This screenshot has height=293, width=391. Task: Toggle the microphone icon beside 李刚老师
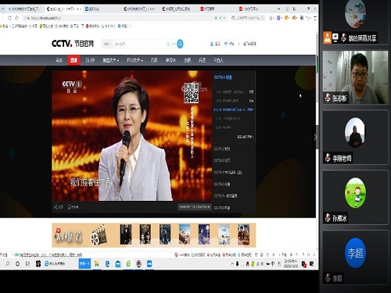tap(328, 157)
